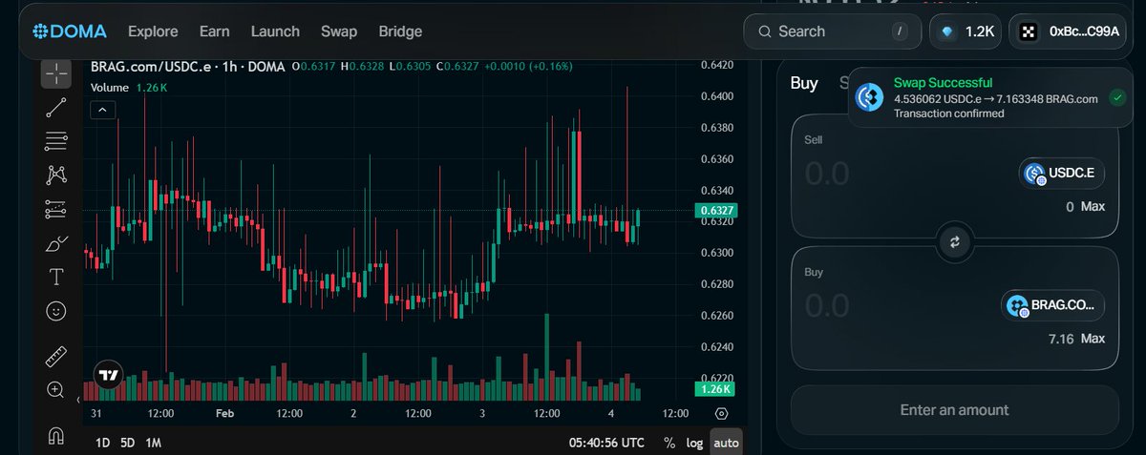Click Max under USDC.E balance
Viewport: 1146px width, 455px height.
(1093, 206)
